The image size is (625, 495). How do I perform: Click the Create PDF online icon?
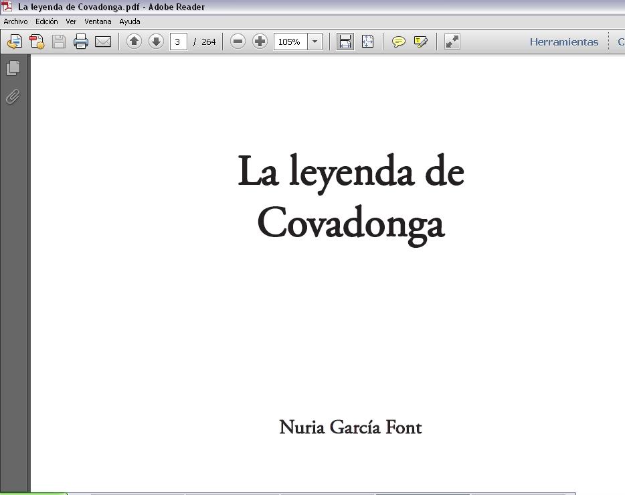click(x=37, y=42)
